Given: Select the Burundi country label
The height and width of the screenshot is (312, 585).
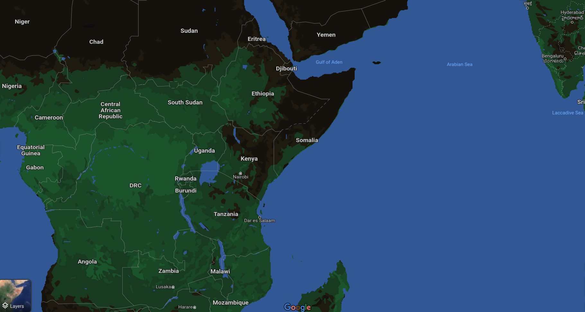Looking at the screenshot, I should (x=186, y=191).
